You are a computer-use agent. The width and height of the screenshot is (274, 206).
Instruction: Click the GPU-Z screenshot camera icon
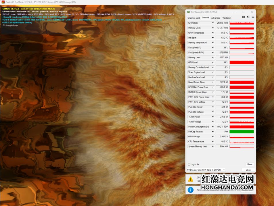(x=244, y=17)
